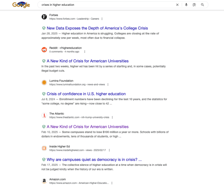The image size is (224, 188).
Task: Open "Why are campuses quiet as democracy" link
Action: (x=94, y=159)
